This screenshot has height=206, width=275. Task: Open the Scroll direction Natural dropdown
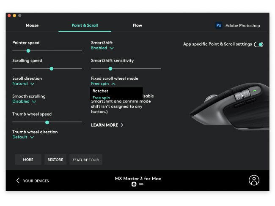pyautogui.click(x=23, y=84)
